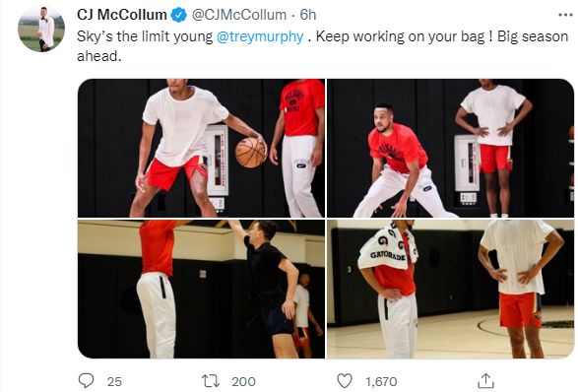Screen dimensions: 578x392
Task: Click the 1,670 likes count
Action: pyautogui.click(x=381, y=381)
